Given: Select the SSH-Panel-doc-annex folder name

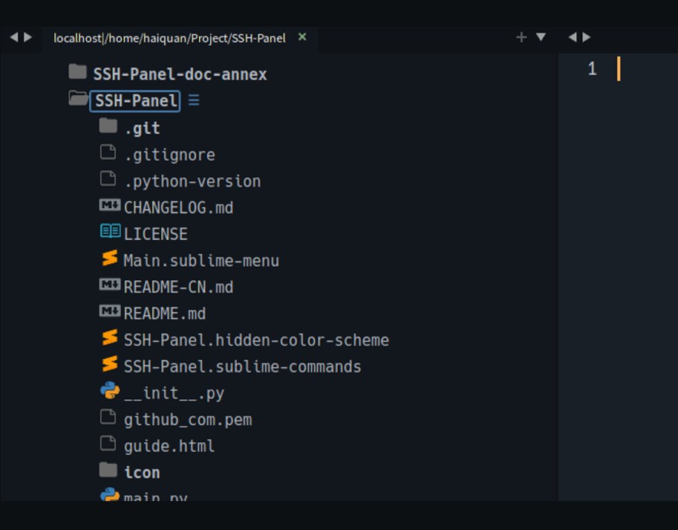Looking at the screenshot, I should coord(180,74).
